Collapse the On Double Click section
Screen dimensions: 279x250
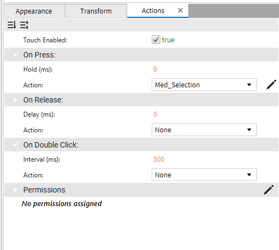click(x=15, y=145)
